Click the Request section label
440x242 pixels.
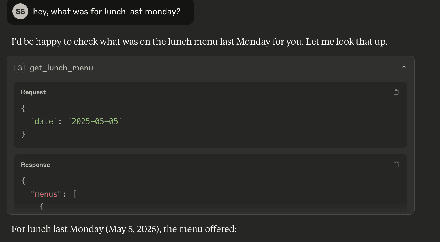(33, 92)
